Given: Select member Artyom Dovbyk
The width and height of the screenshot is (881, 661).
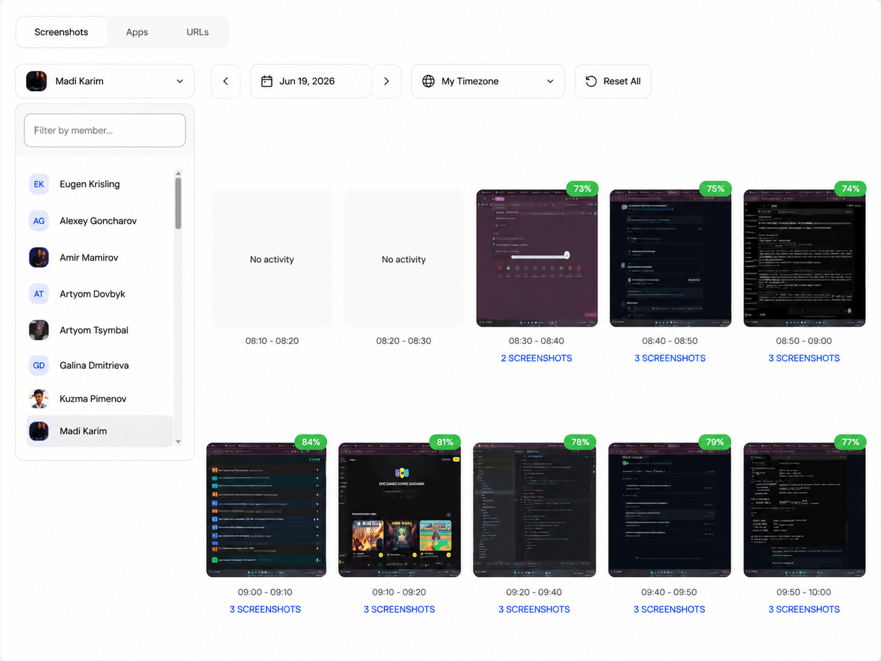Looking at the screenshot, I should coord(100,294).
